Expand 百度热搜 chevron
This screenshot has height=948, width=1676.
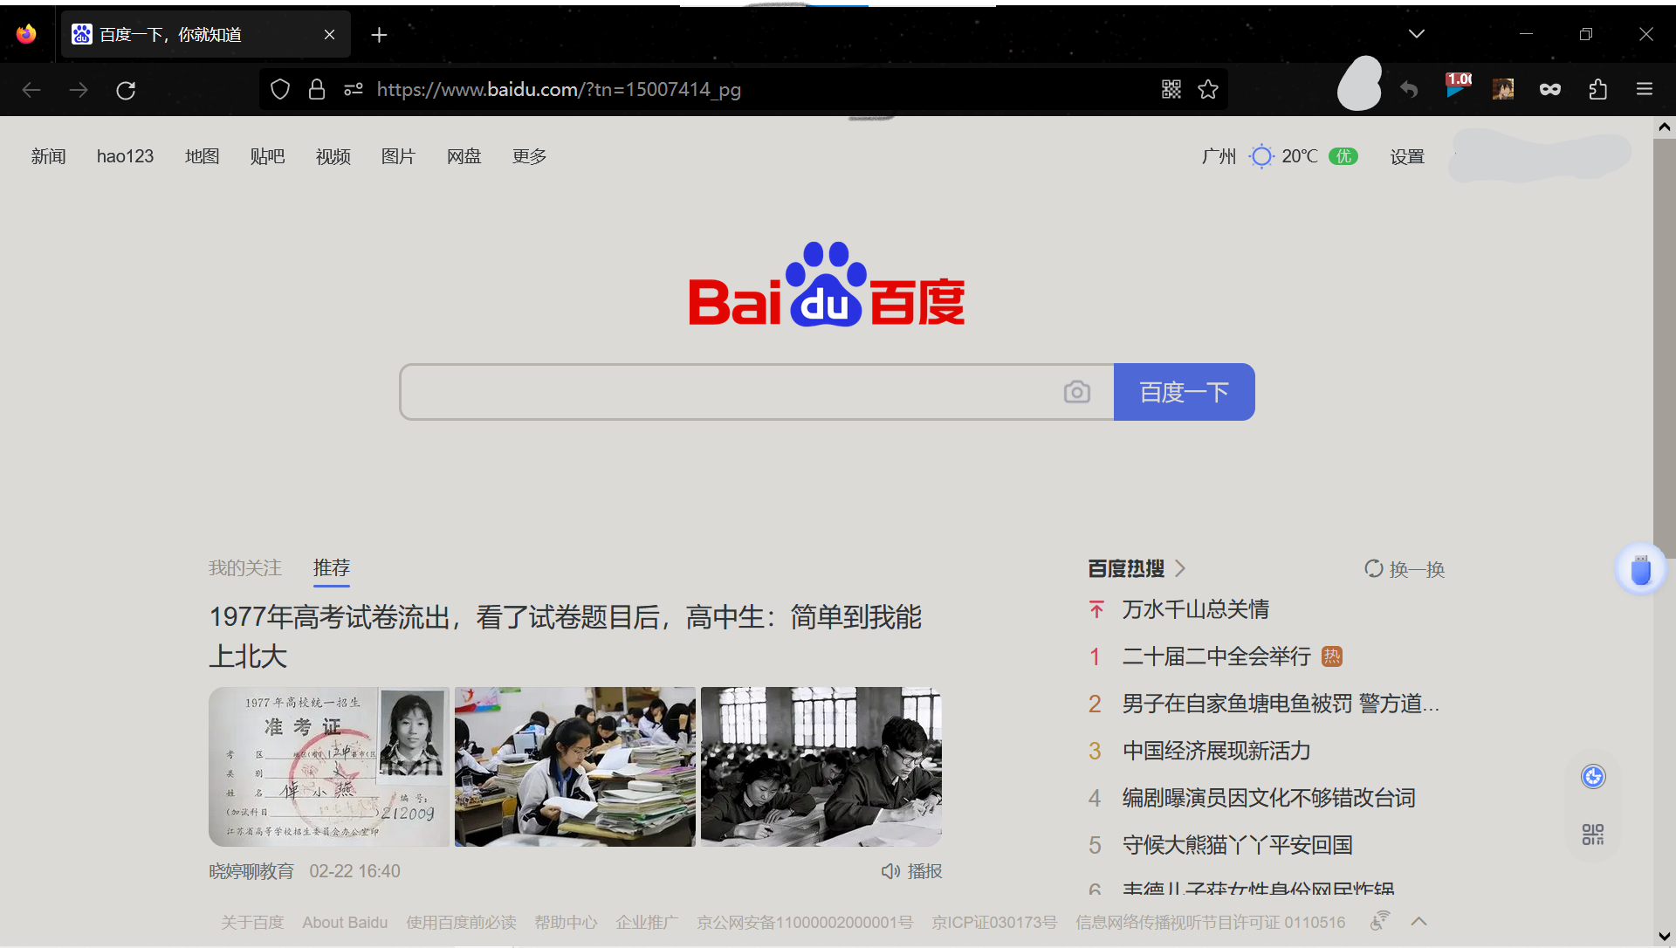pos(1180,568)
